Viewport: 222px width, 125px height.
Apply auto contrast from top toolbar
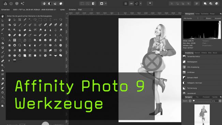[x=49, y=3]
